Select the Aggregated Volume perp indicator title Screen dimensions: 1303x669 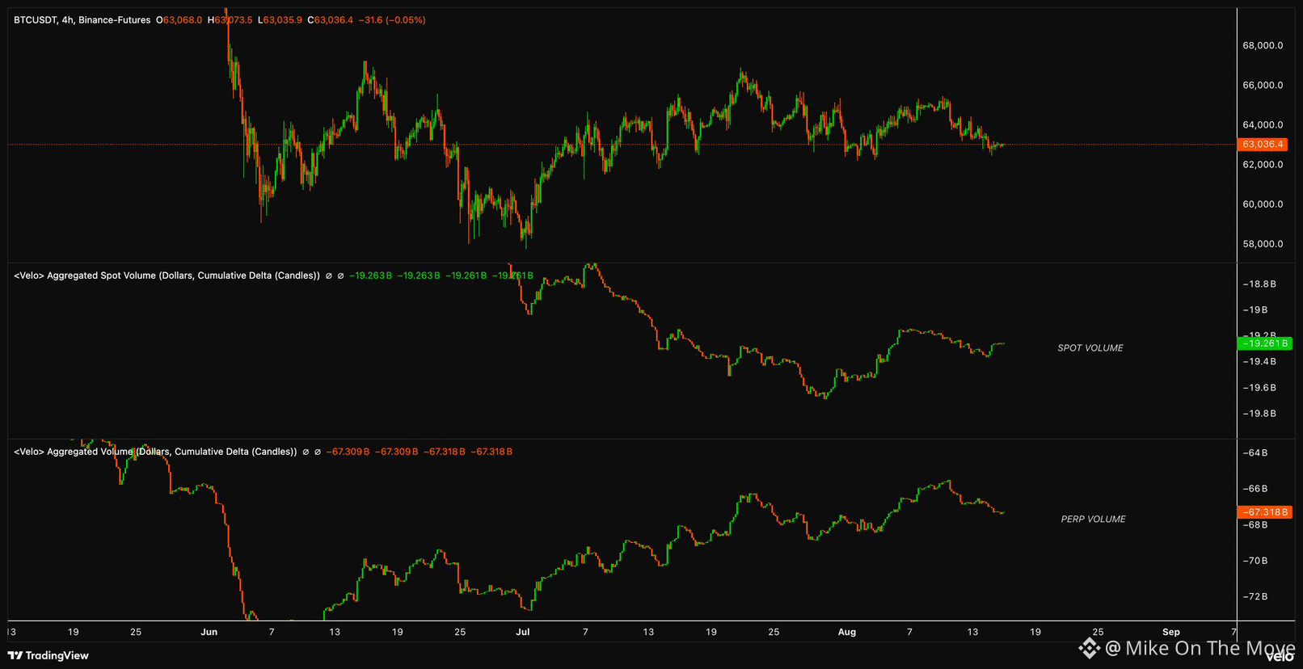155,452
